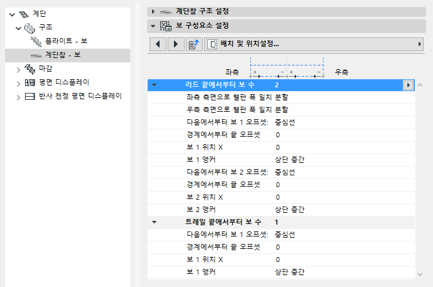Click 상단 중간 value of lead 보 1 앵커
This screenshot has height=287, width=433.
(290, 160)
